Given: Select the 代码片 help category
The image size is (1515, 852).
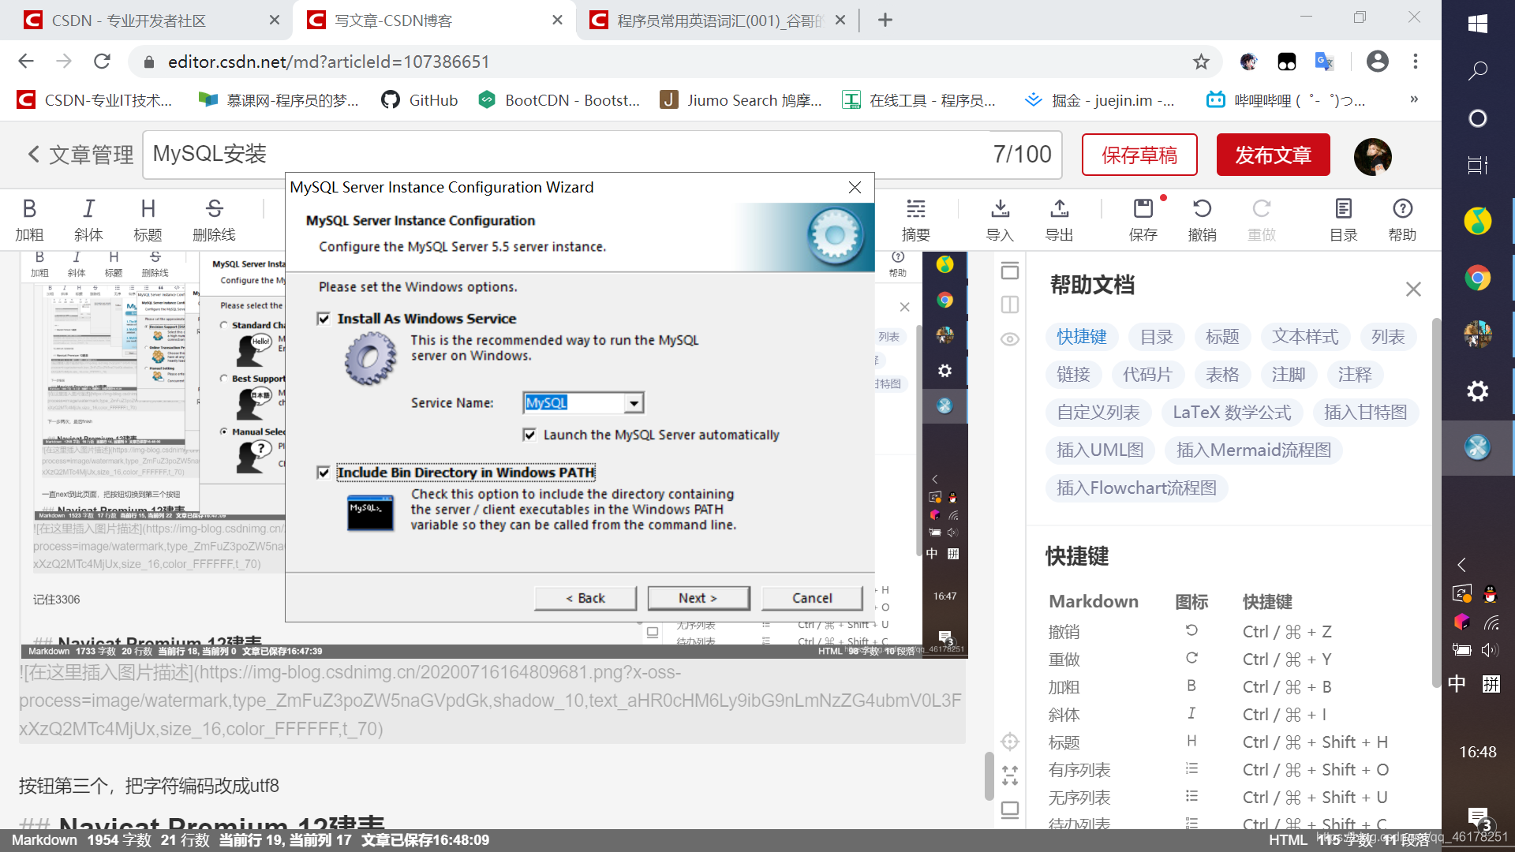Looking at the screenshot, I should [1147, 375].
